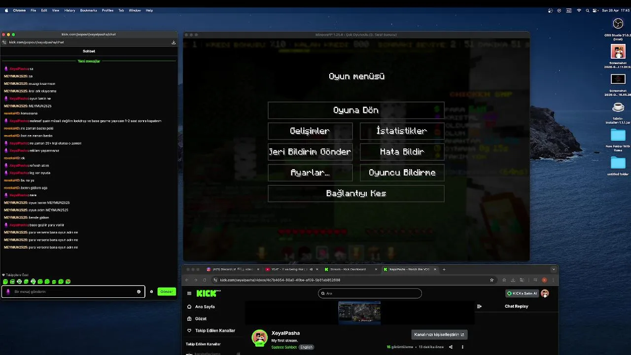The image size is (631, 355).
Task: Switch to the YEAT YouTube tab
Action: 291,269
